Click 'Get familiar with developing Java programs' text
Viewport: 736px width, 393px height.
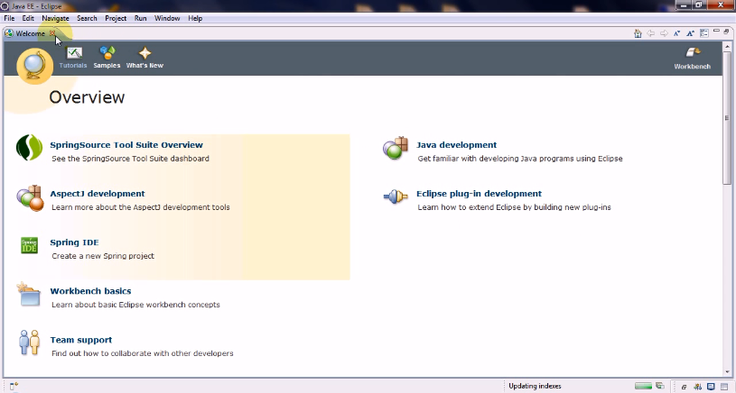pyautogui.click(x=520, y=159)
